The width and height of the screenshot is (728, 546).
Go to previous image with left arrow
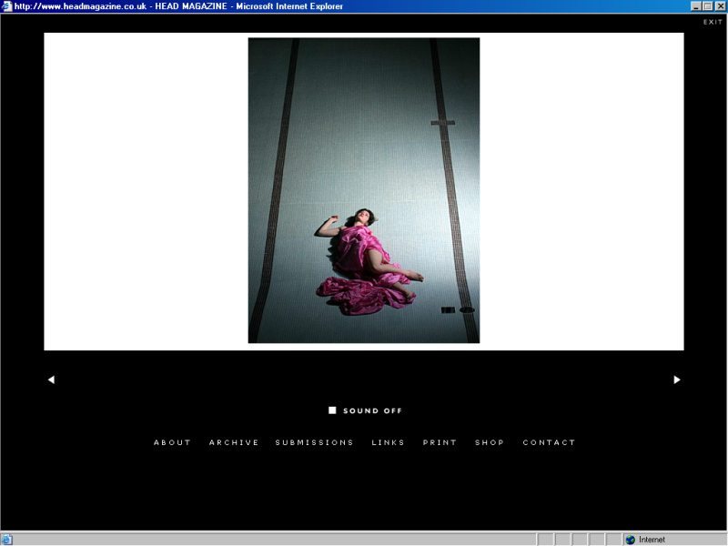pyautogui.click(x=51, y=379)
